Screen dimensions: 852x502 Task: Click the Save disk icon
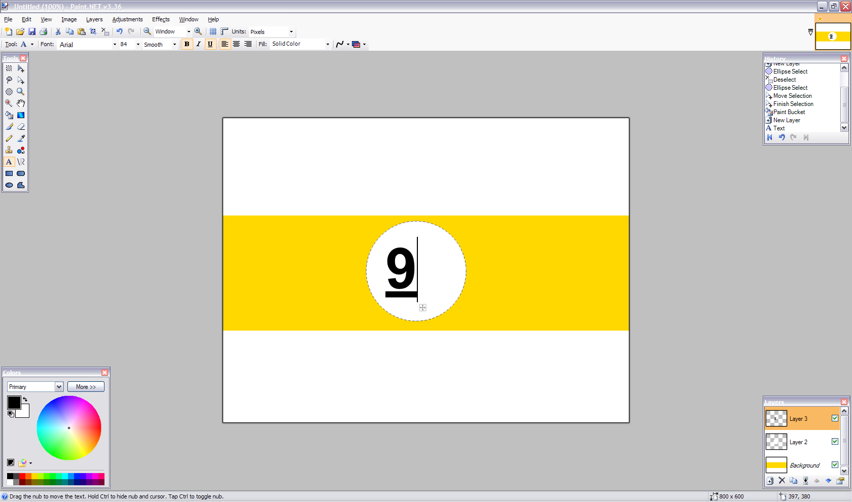32,31
